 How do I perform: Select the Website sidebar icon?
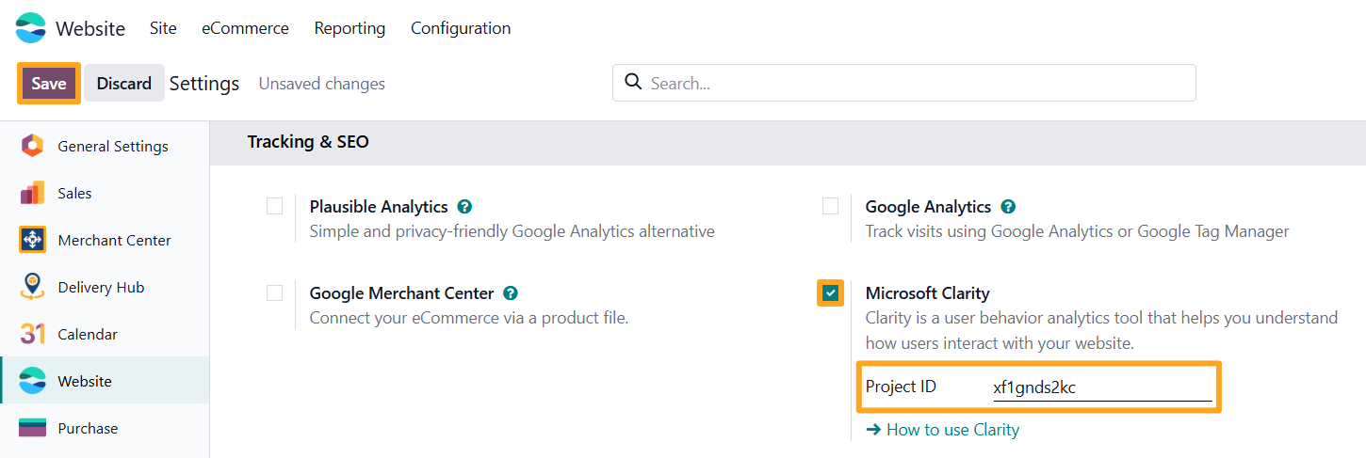32,381
